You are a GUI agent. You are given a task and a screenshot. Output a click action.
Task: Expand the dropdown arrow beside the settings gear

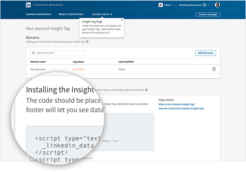pos(208,5)
